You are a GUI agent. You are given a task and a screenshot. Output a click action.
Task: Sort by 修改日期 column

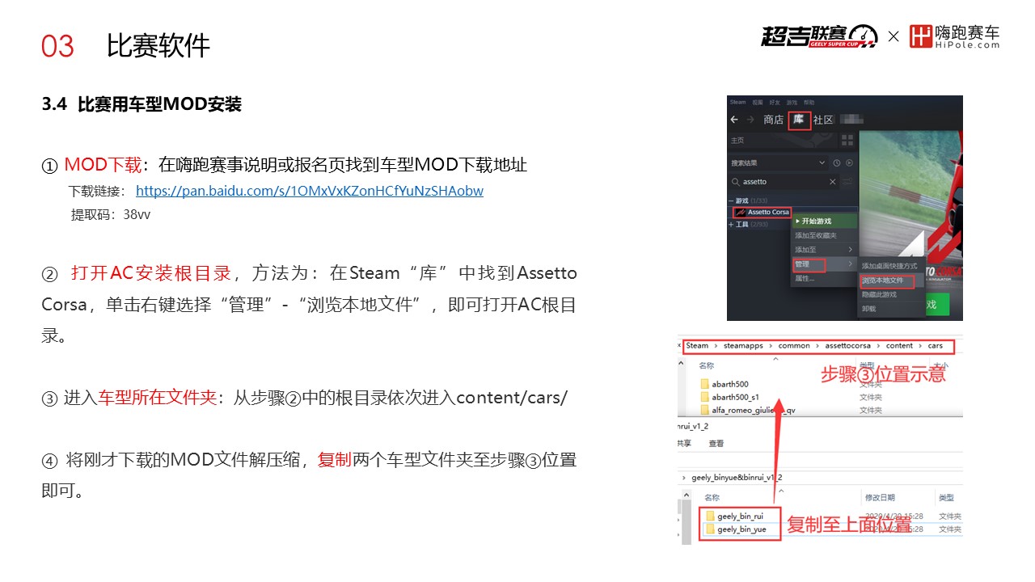(880, 497)
